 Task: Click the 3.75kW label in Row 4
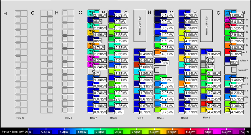[x=168, y=112]
